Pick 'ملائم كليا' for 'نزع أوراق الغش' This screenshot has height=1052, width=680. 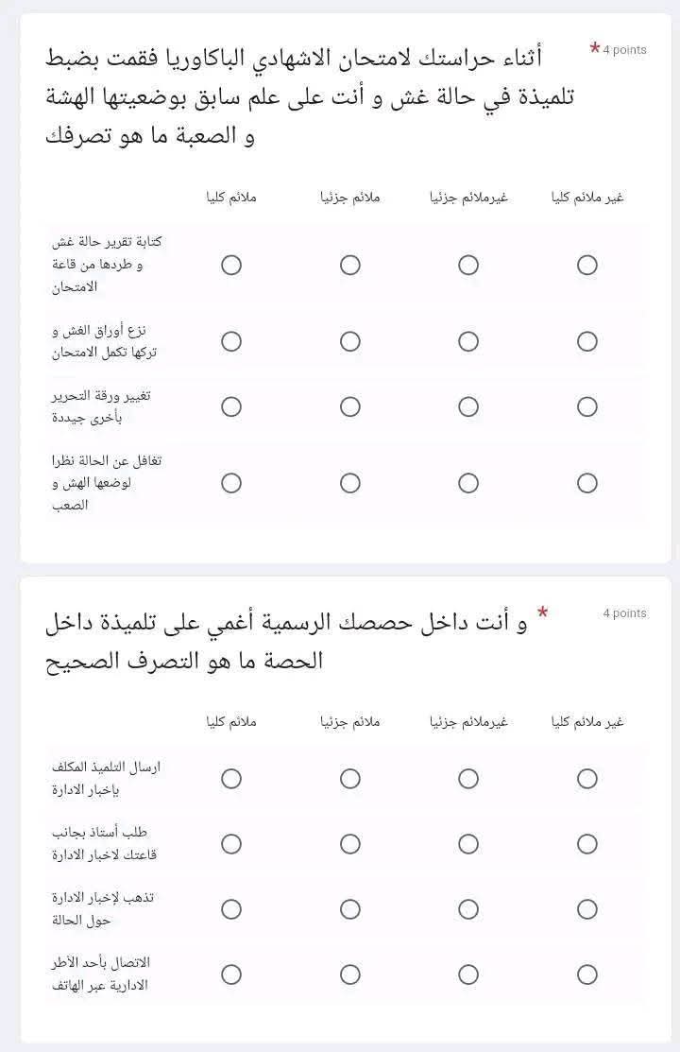point(231,341)
